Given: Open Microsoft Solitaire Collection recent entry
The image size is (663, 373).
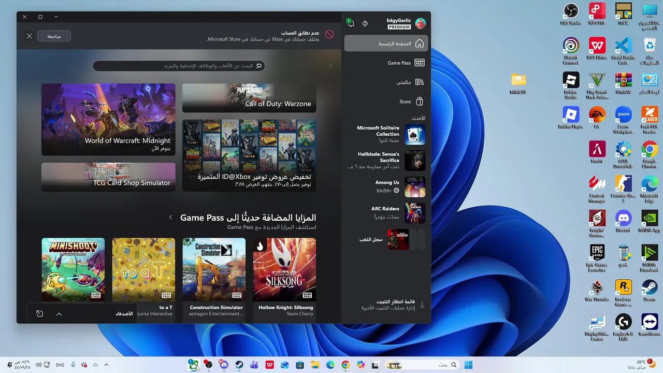Looking at the screenshot, I should (386, 134).
